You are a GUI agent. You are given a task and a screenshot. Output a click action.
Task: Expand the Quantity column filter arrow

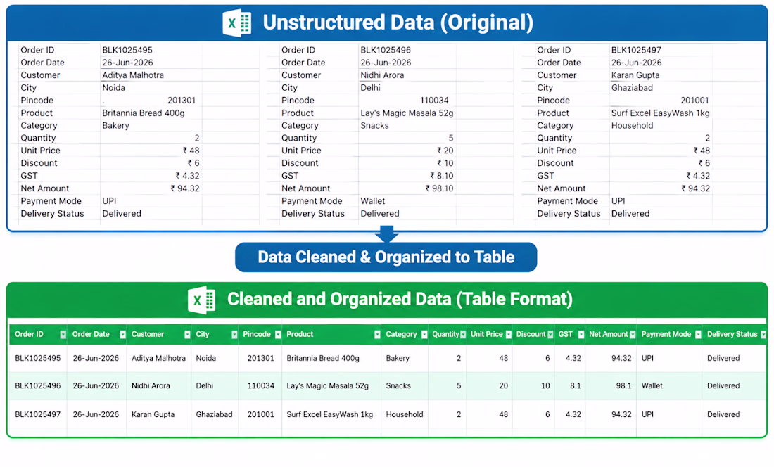[x=463, y=335]
